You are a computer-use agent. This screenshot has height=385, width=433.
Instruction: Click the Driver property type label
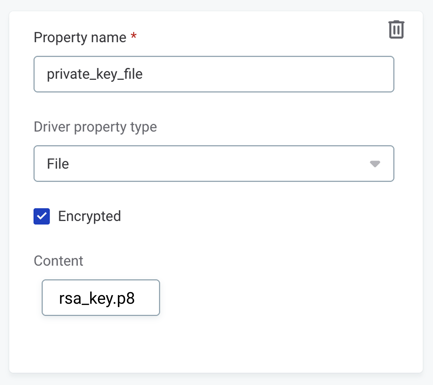point(95,127)
